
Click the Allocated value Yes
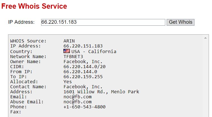[x=68, y=82]
